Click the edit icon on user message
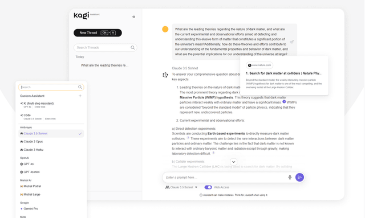365x218 pixels. point(292,42)
